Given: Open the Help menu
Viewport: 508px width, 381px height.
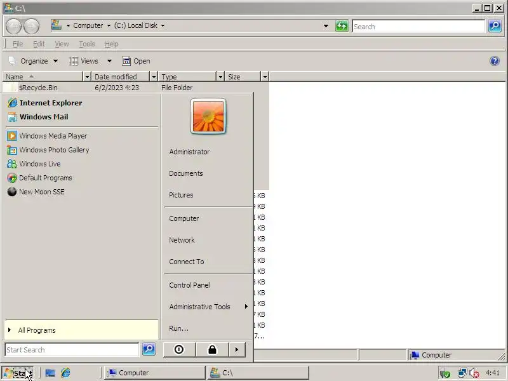Looking at the screenshot, I should 112,44.
